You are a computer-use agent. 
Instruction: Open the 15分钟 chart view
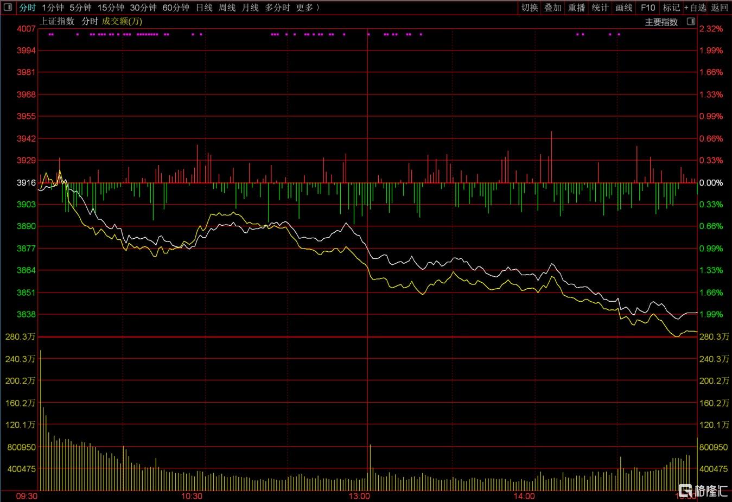pos(111,8)
